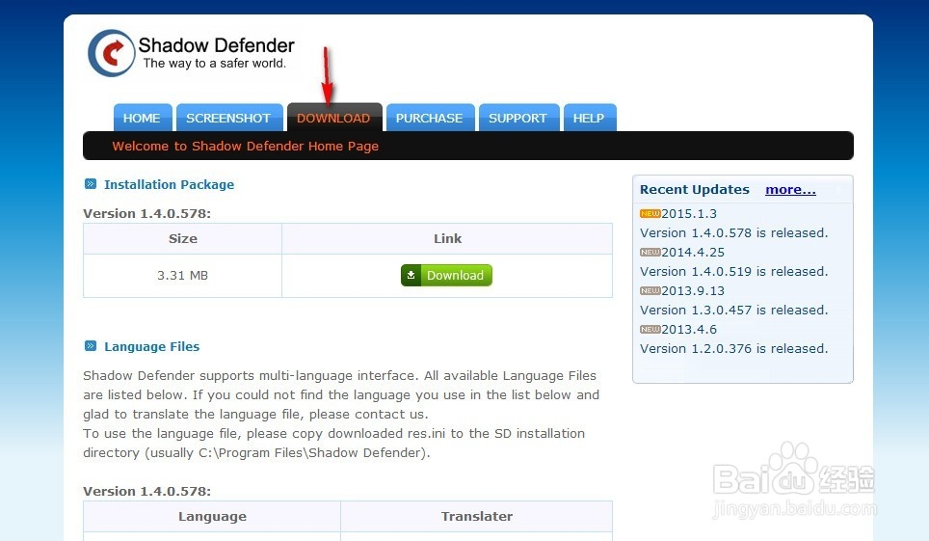Click the NEW badge beside 2014.4.25
This screenshot has width=929, height=541.
click(x=650, y=252)
